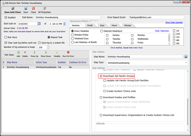Choose Monday-Friday recurrence
Screen dimensions: 191x136
(73, 35)
